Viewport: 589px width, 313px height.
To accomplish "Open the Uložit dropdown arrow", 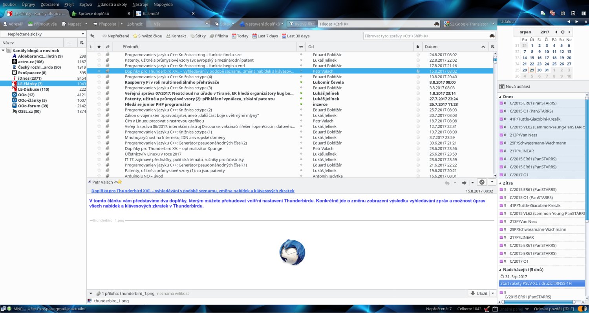I will [x=492, y=293].
